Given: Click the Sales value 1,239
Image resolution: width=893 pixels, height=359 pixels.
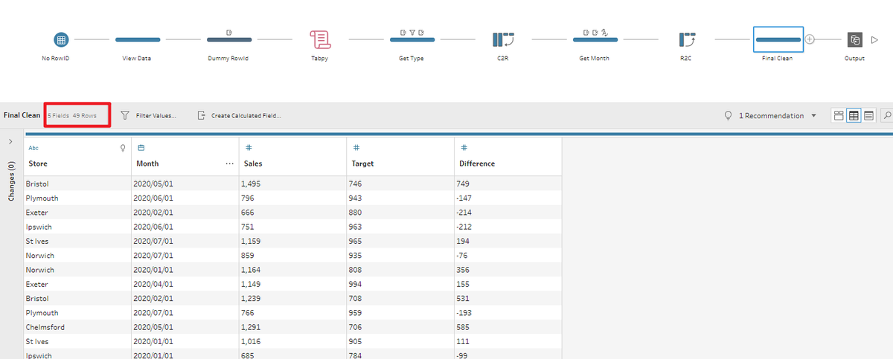Looking at the screenshot, I should [292, 299].
